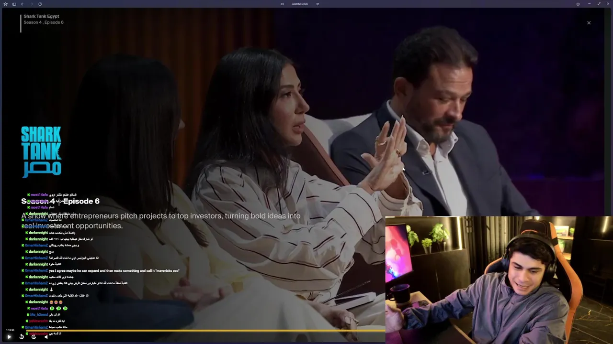Click the Shark Tank logo image
Image resolution: width=613 pixels, height=344 pixels.
click(41, 152)
